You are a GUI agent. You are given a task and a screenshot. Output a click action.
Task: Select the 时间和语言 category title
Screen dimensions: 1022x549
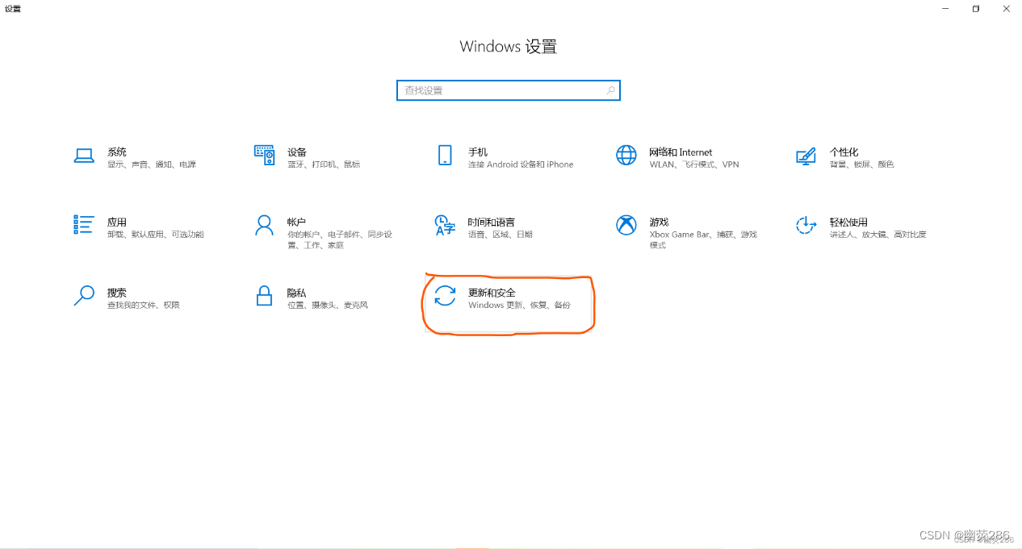click(x=491, y=222)
